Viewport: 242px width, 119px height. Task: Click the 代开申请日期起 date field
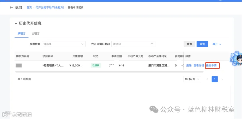(133, 44)
